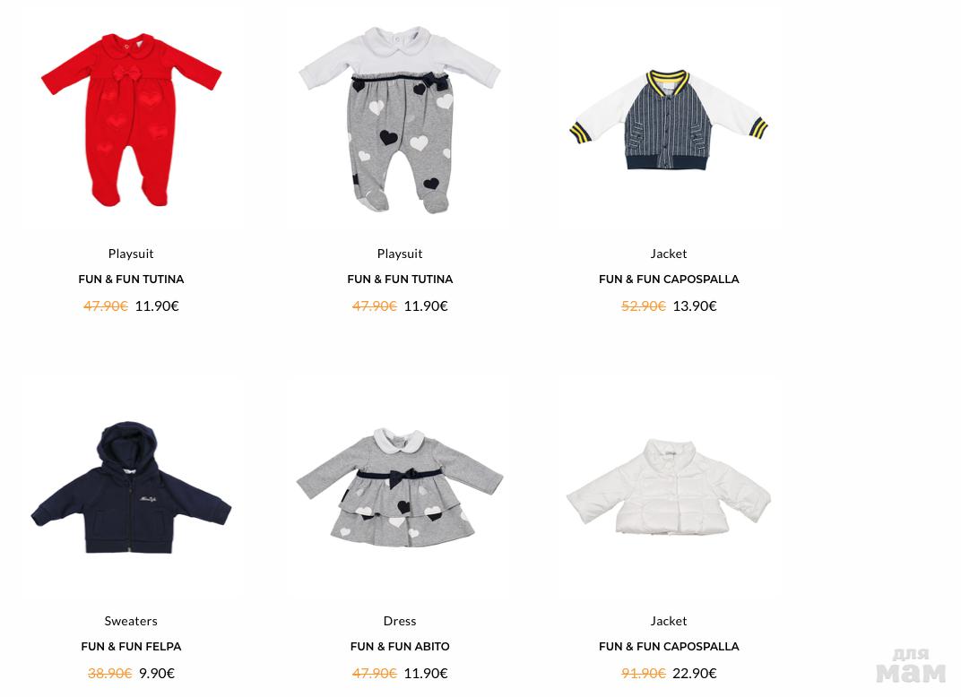
Task: Open the grey hearts playsuit image
Action: (x=400, y=119)
